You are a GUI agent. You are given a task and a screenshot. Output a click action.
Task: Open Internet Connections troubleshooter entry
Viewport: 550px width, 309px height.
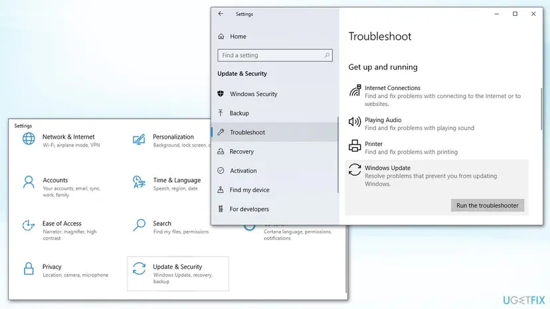point(436,95)
